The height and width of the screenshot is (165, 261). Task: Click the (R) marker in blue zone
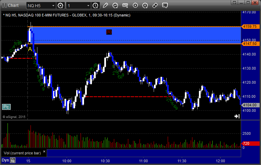pyautogui.click(x=109, y=32)
